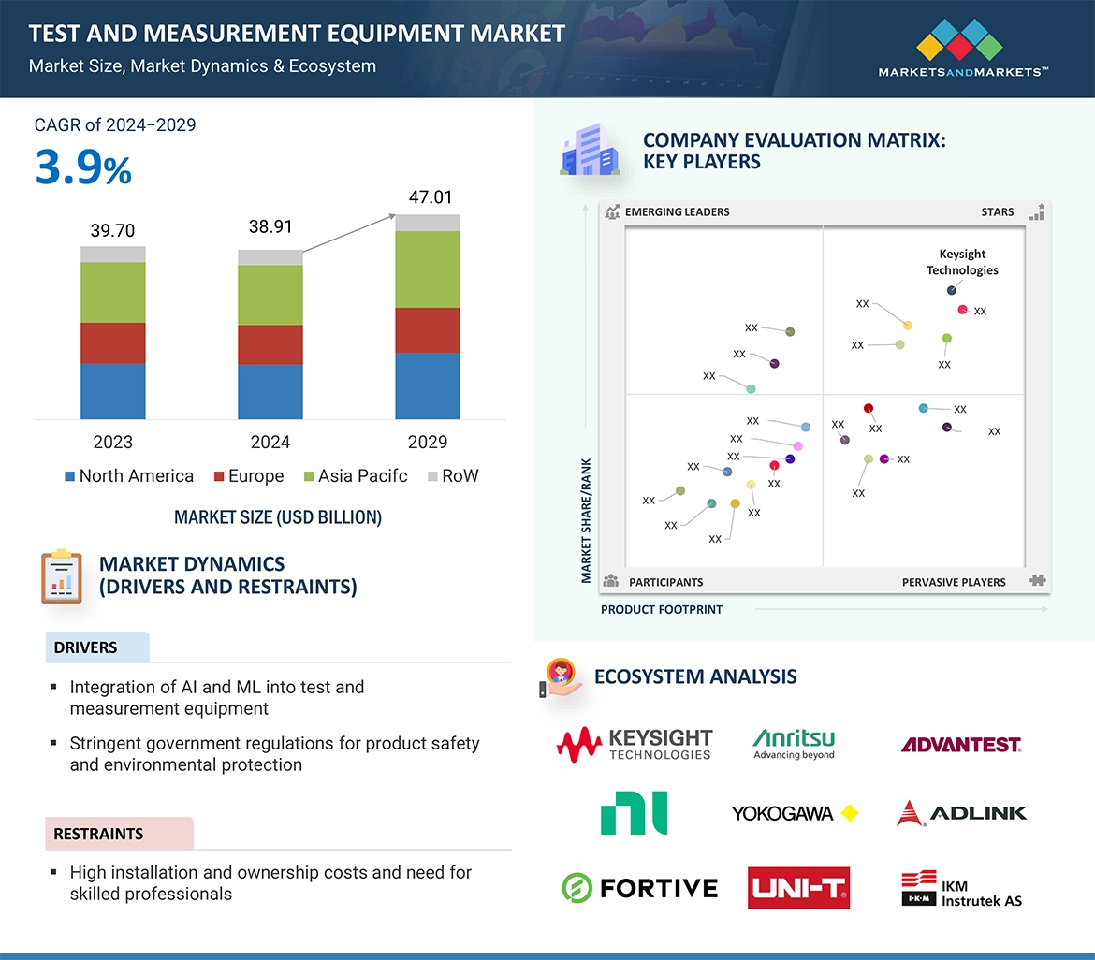Click the Asia Pacific green legend swatch
1095x960 pixels.
pyautogui.click(x=309, y=476)
